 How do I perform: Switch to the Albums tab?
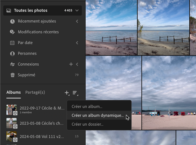[x=14, y=92]
